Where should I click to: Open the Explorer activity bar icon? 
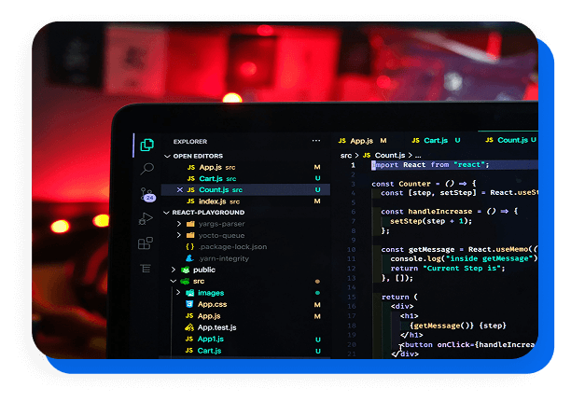pos(147,145)
